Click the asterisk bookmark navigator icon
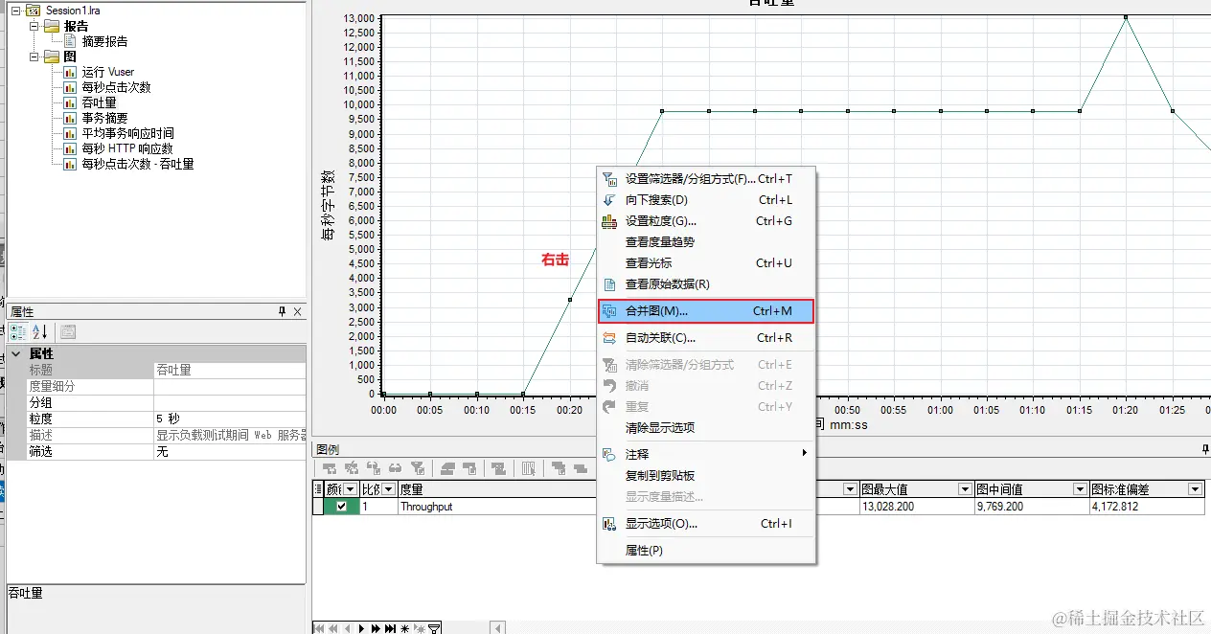 tap(404, 629)
